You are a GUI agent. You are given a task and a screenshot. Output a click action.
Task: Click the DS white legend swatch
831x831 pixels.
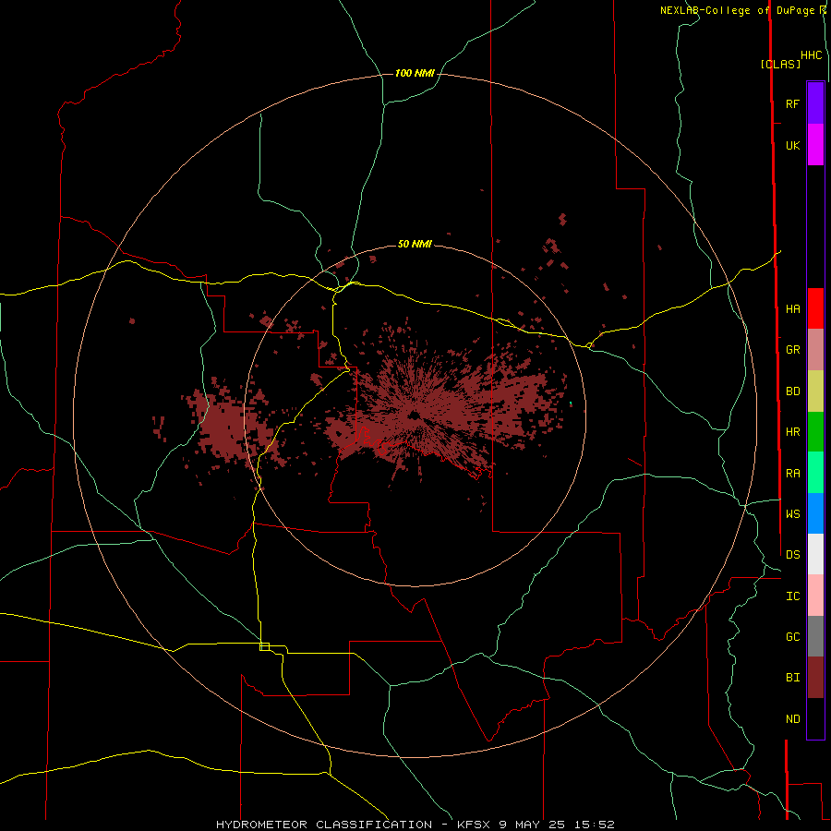[x=815, y=554]
